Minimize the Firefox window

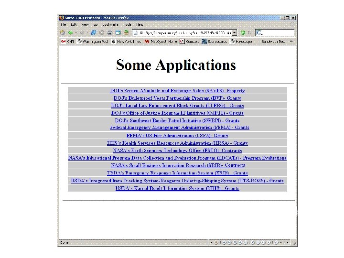click(x=282, y=18)
